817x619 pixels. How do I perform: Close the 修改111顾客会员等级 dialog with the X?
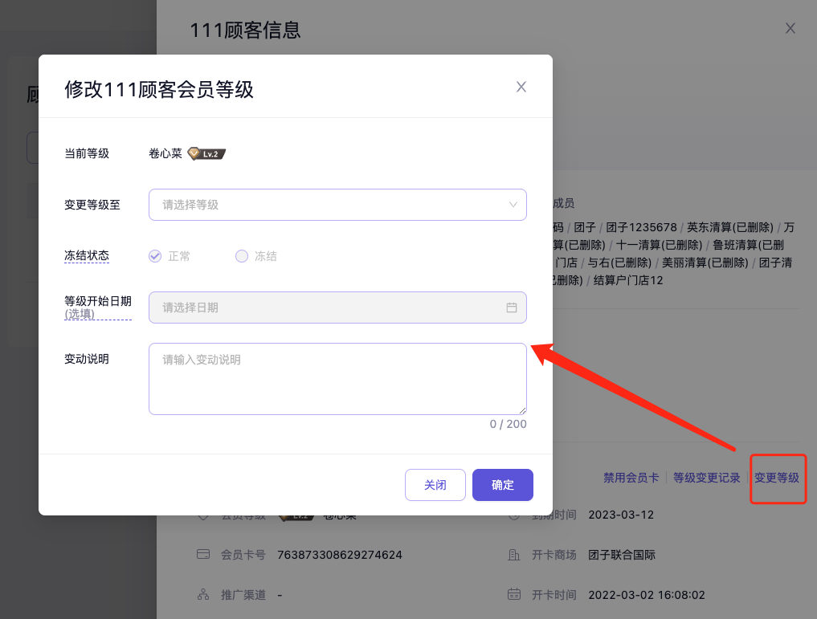pos(521,88)
